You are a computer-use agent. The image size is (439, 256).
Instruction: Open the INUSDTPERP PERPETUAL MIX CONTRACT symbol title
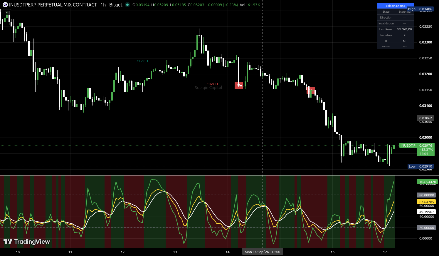click(x=53, y=5)
